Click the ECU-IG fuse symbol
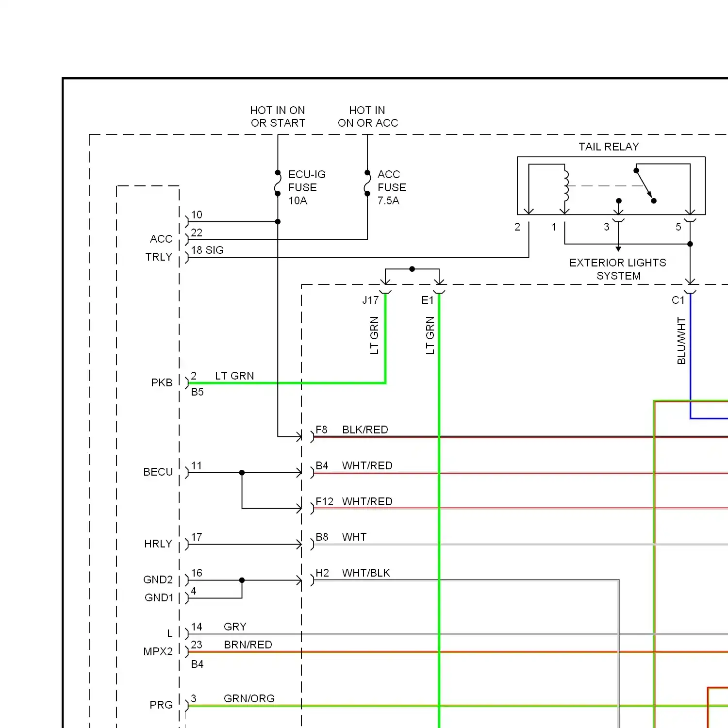 pyautogui.click(x=278, y=183)
